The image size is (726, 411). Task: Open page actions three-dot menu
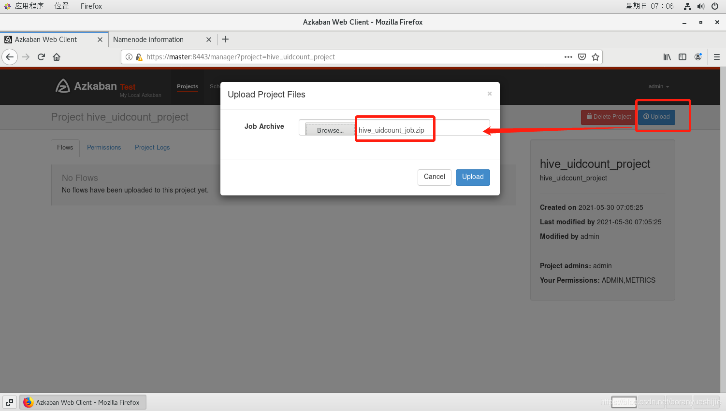click(x=568, y=57)
